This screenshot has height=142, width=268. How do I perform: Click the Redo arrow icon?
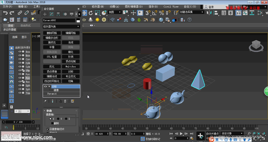click(x=12, y=13)
